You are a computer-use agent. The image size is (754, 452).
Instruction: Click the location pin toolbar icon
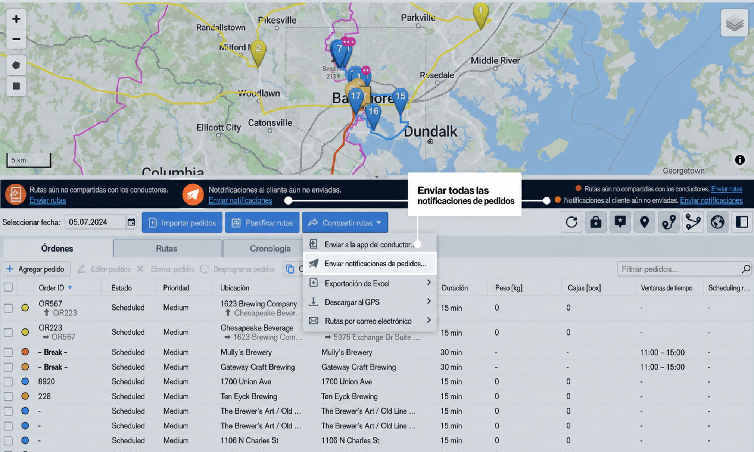[x=644, y=222]
